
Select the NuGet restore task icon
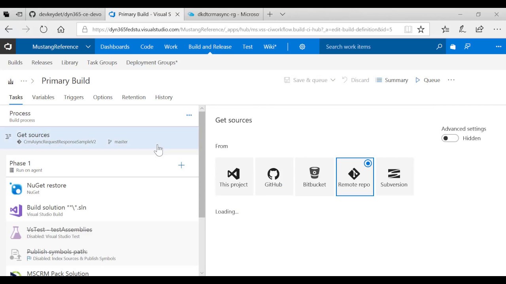pyautogui.click(x=16, y=189)
